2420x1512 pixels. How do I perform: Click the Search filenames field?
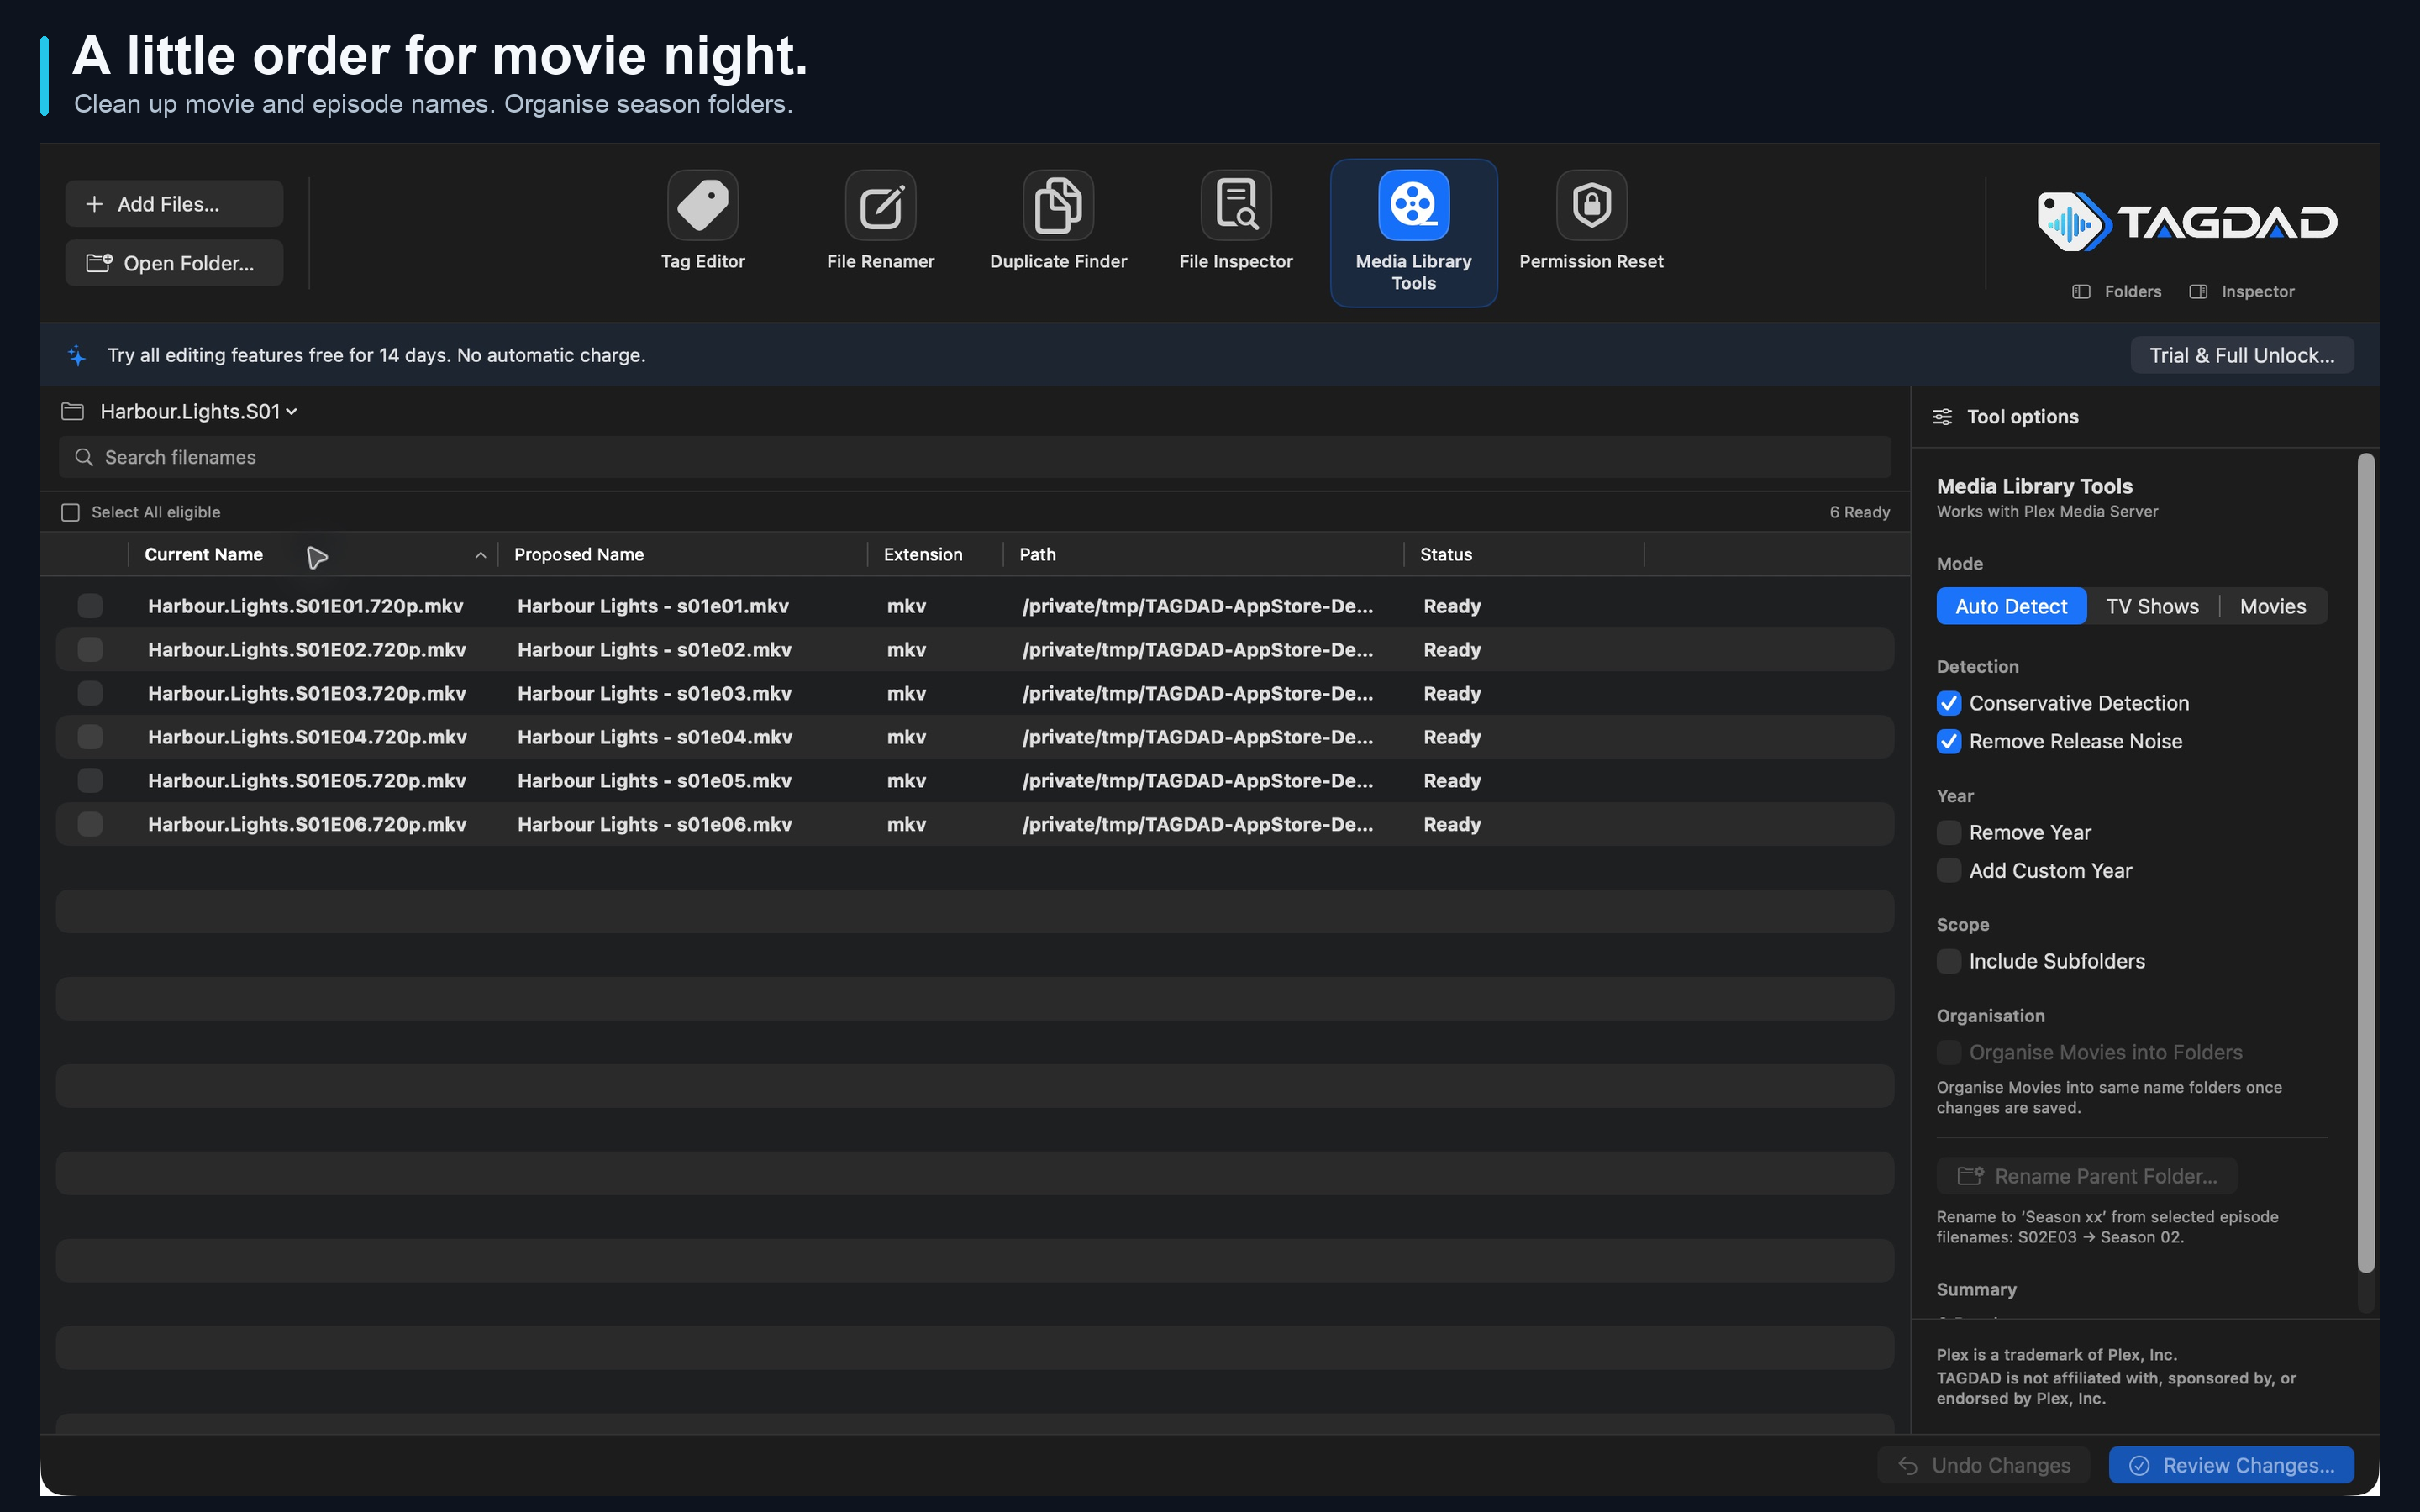click(x=974, y=457)
